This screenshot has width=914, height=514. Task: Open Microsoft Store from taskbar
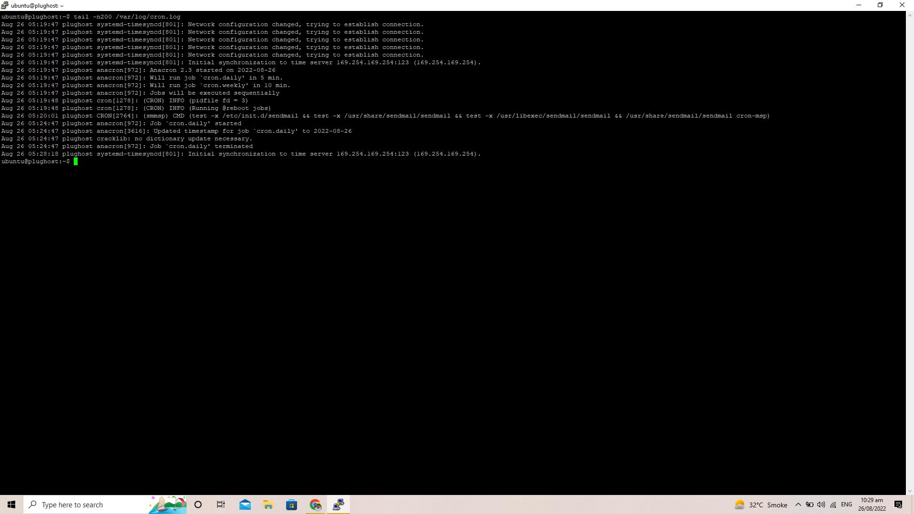tap(291, 504)
